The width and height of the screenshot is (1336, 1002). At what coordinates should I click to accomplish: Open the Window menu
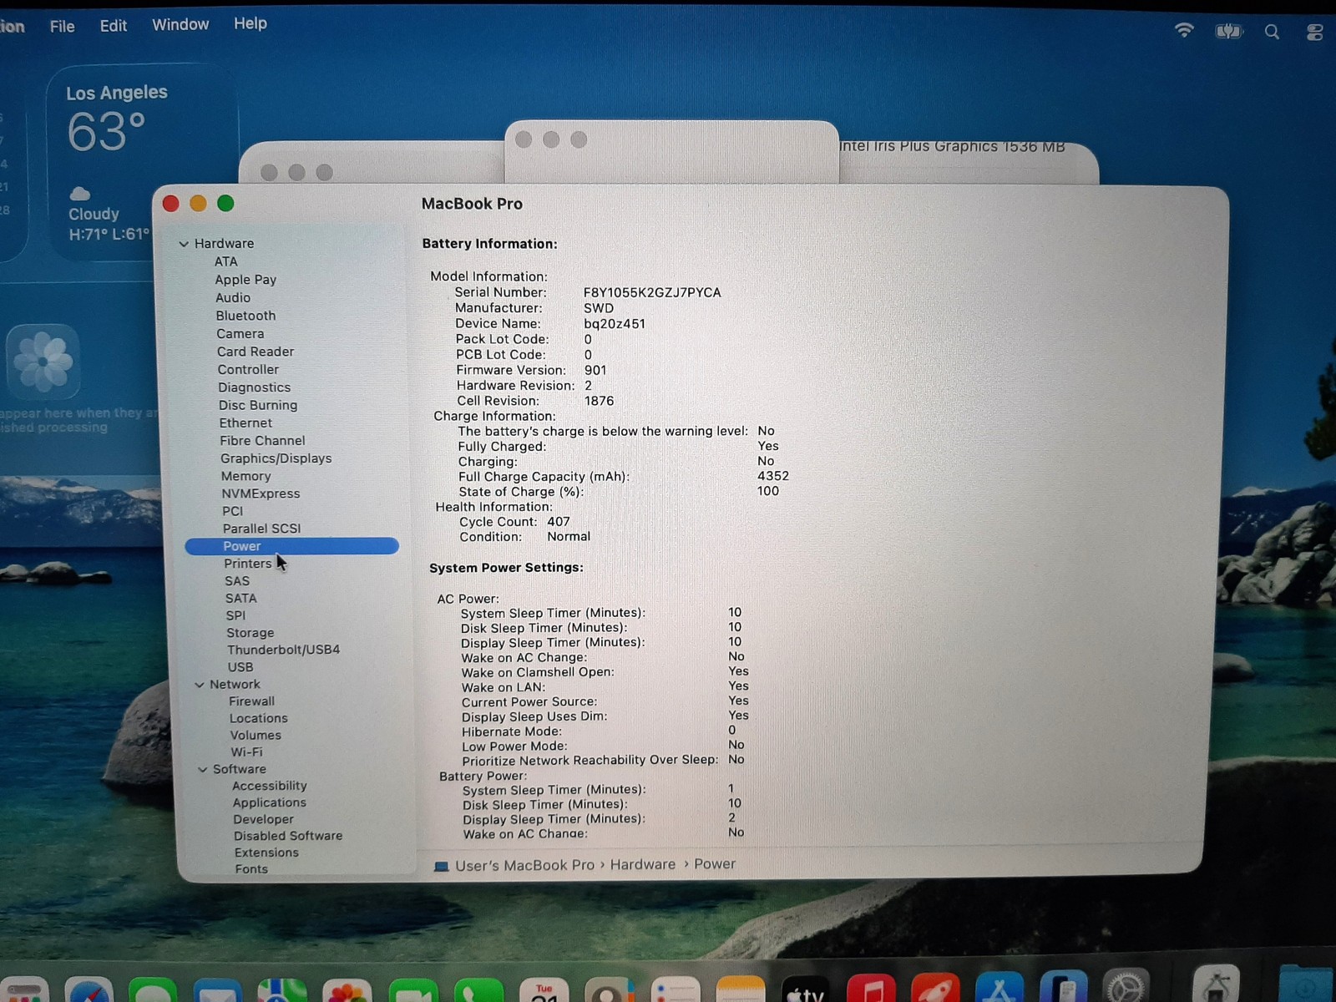click(180, 25)
